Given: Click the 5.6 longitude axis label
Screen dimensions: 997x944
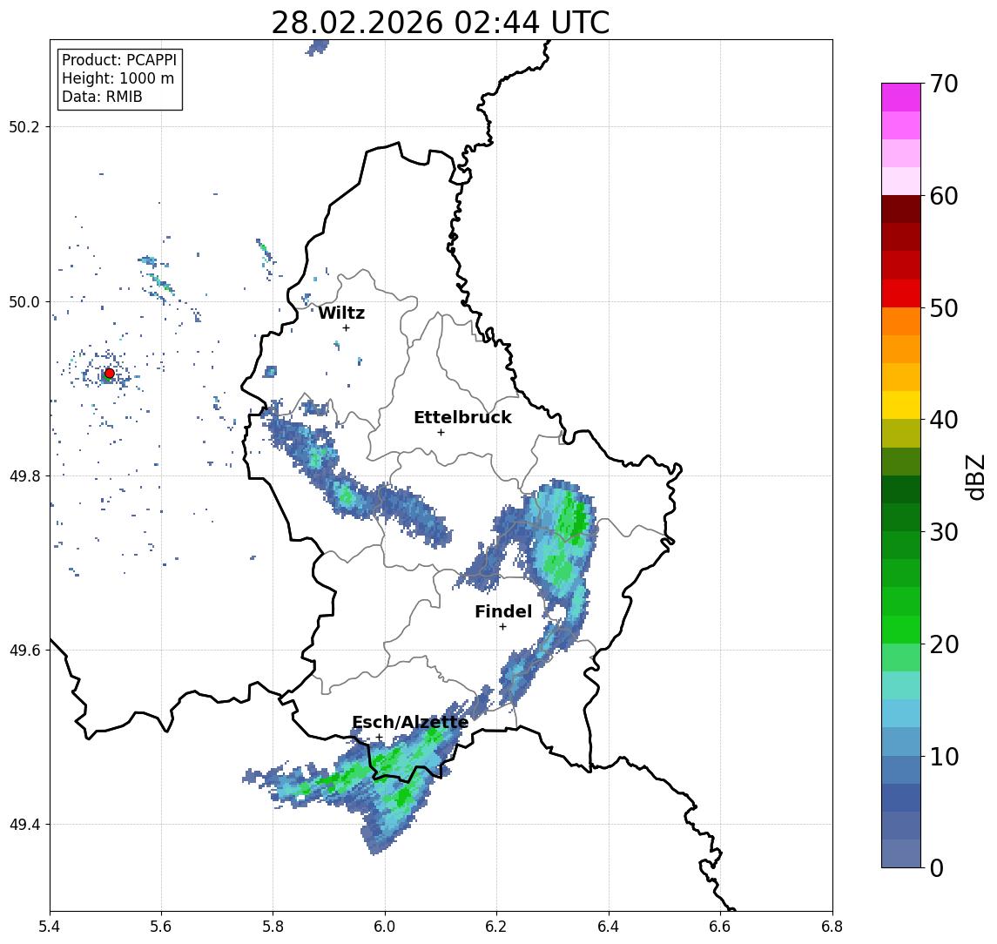Looking at the screenshot, I should tap(161, 927).
